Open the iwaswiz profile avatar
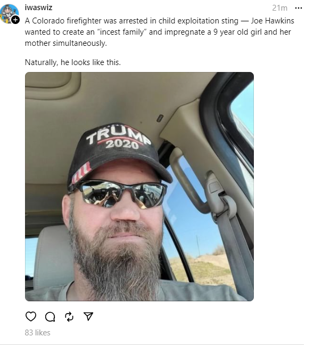This screenshot has width=322, height=345. 9,13
